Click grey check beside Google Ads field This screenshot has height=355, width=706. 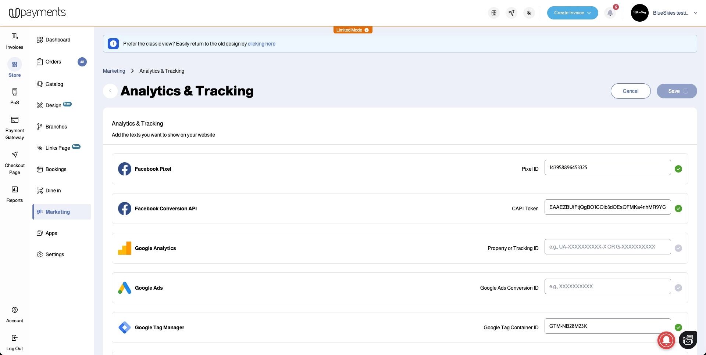678,288
